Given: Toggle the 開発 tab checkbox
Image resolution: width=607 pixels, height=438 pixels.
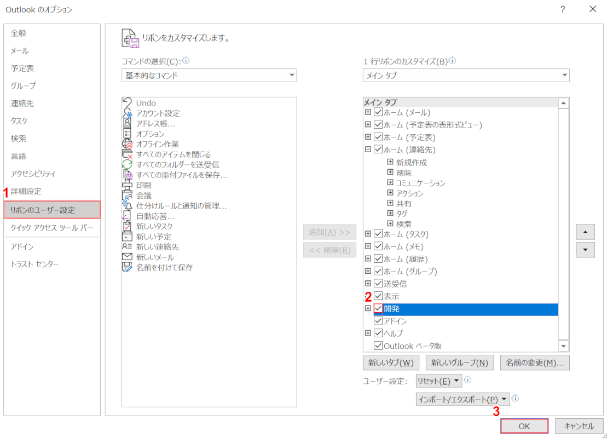Looking at the screenshot, I should coord(378,309).
